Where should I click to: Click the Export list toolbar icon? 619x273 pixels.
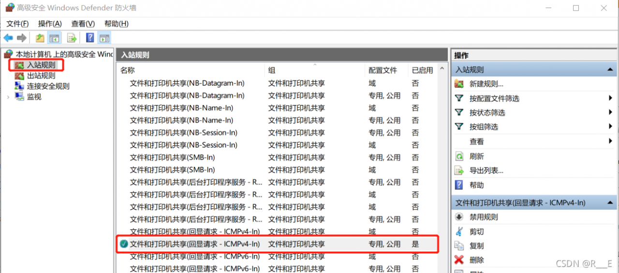tap(72, 38)
